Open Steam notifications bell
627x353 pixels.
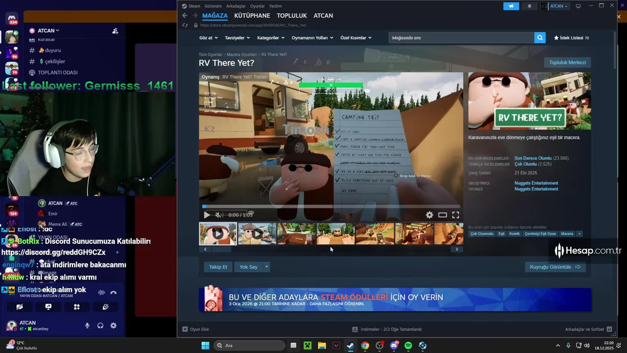coord(530,6)
